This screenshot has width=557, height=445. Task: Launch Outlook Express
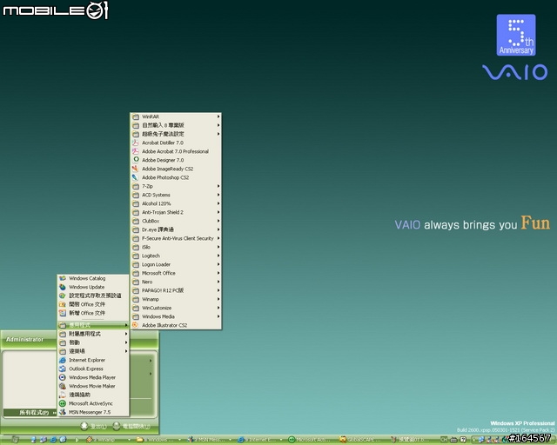tap(93, 369)
